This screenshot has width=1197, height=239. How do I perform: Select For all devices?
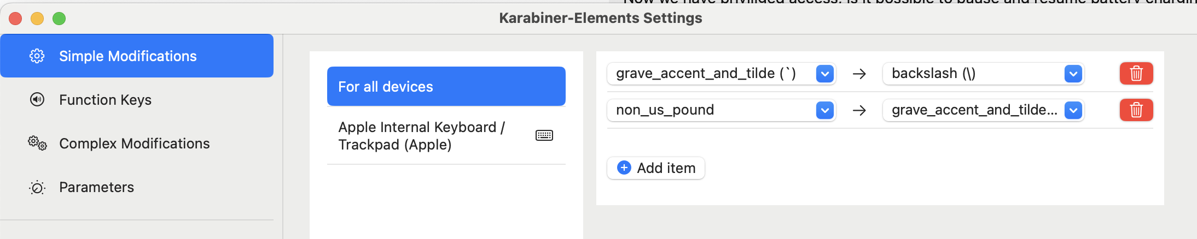[446, 86]
